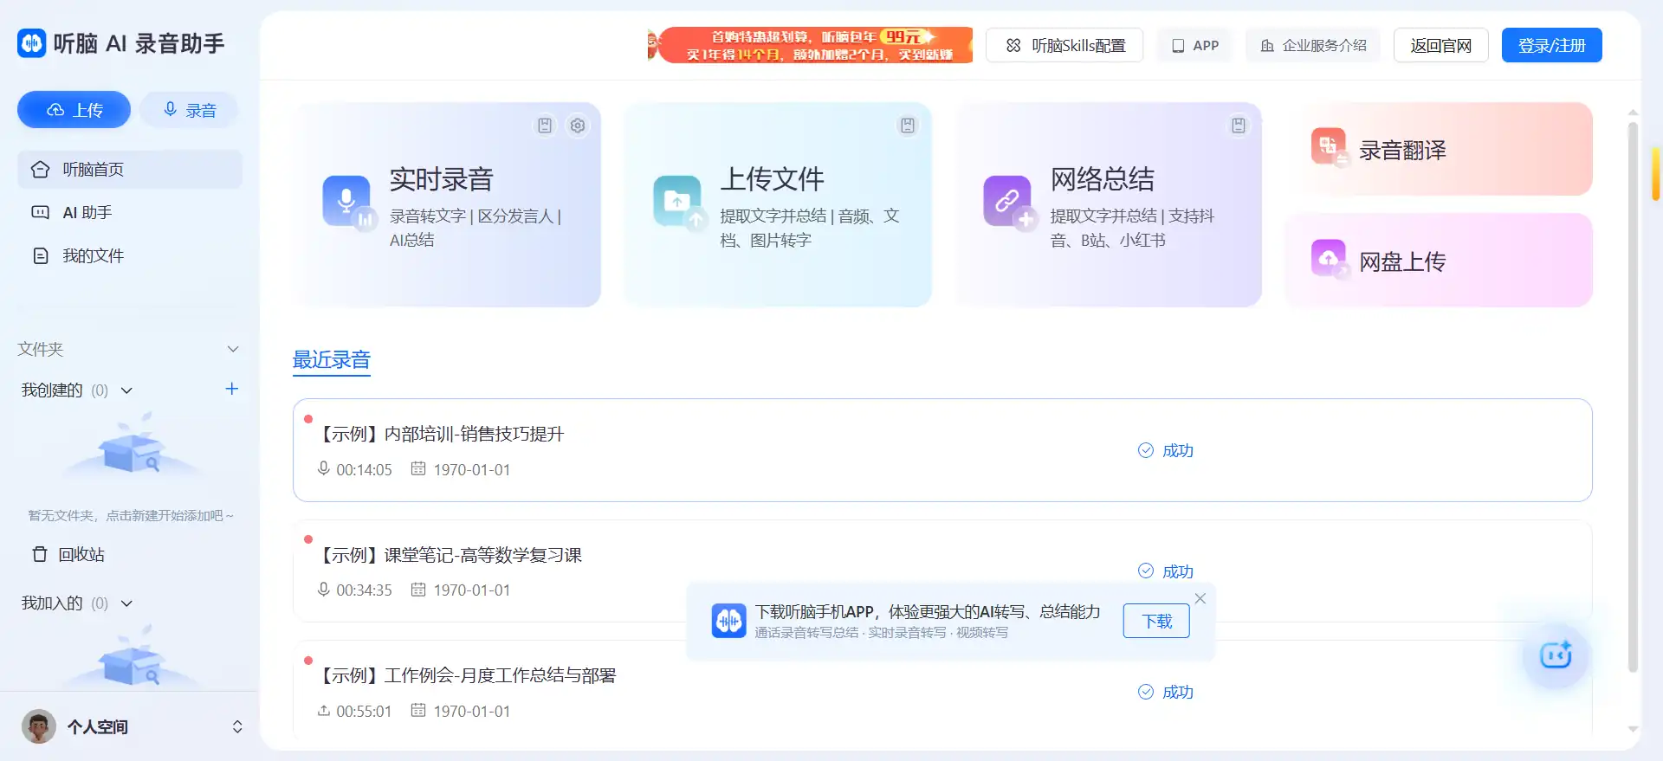1663x761 pixels.
Task: Open 录音翻译 card
Action: tap(1438, 149)
